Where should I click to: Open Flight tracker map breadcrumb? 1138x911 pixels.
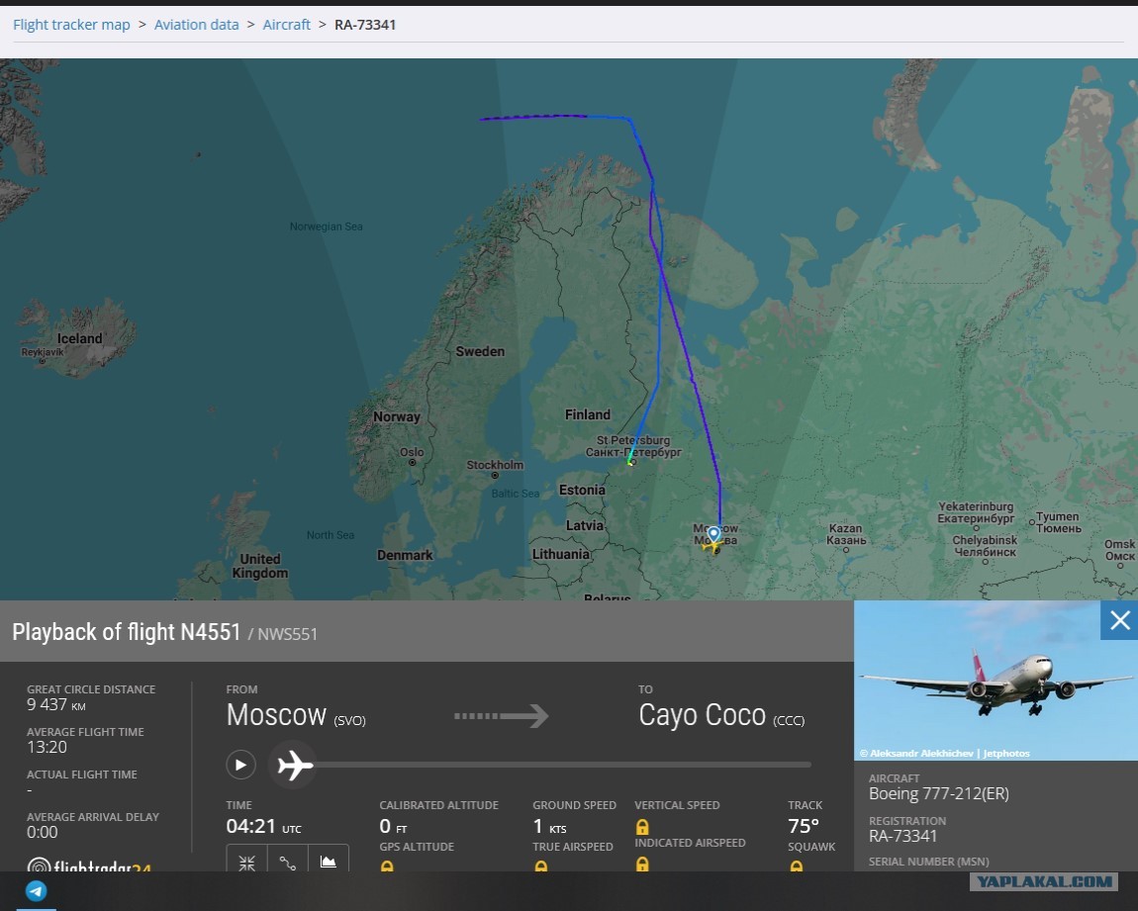(x=71, y=25)
